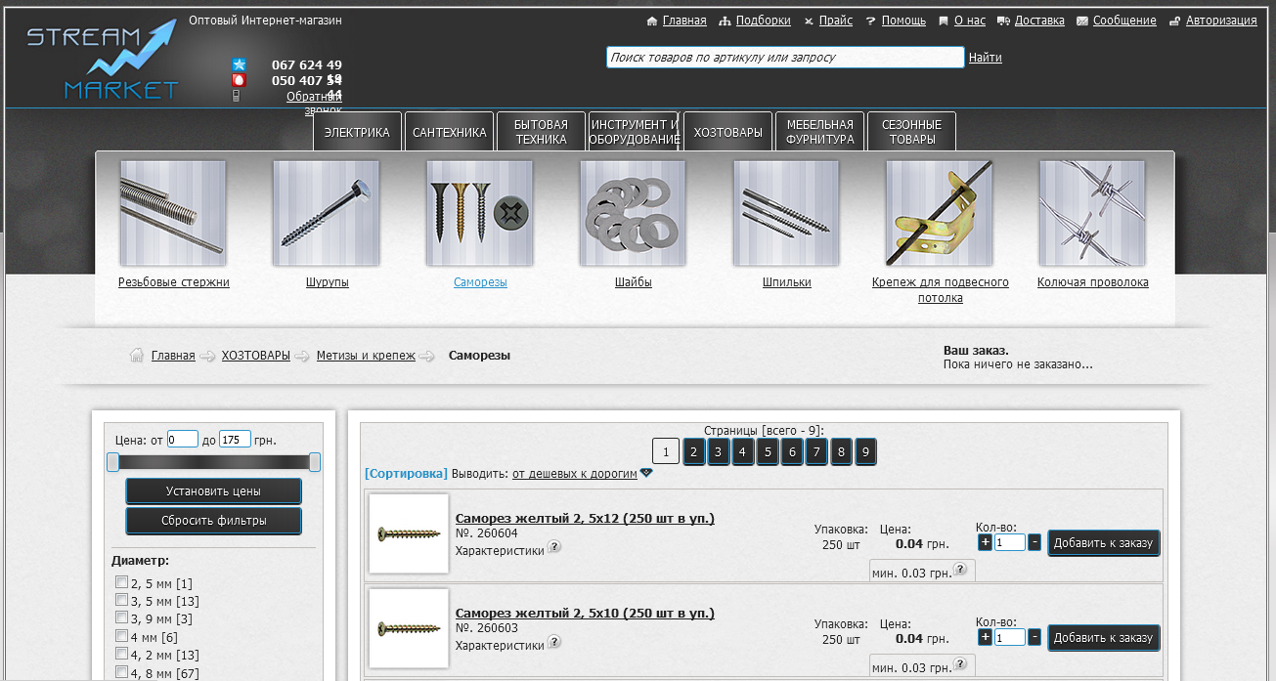Click the Шайбы washers category image
Screen dimensions: 1276x681
point(633,213)
